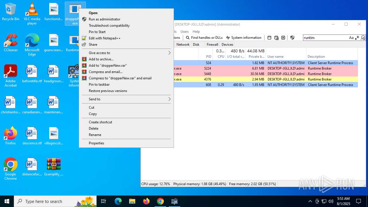Toggle the regex search option icon

tap(357, 38)
